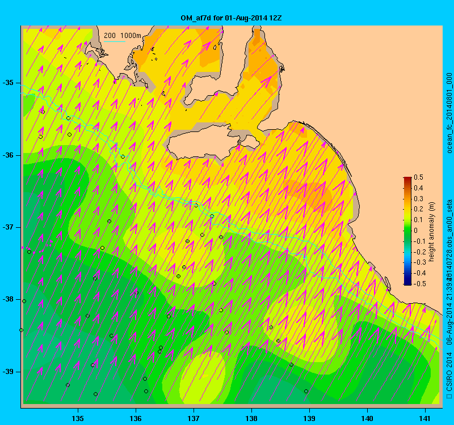Click the -0.1 colorbar tick label

point(419,241)
